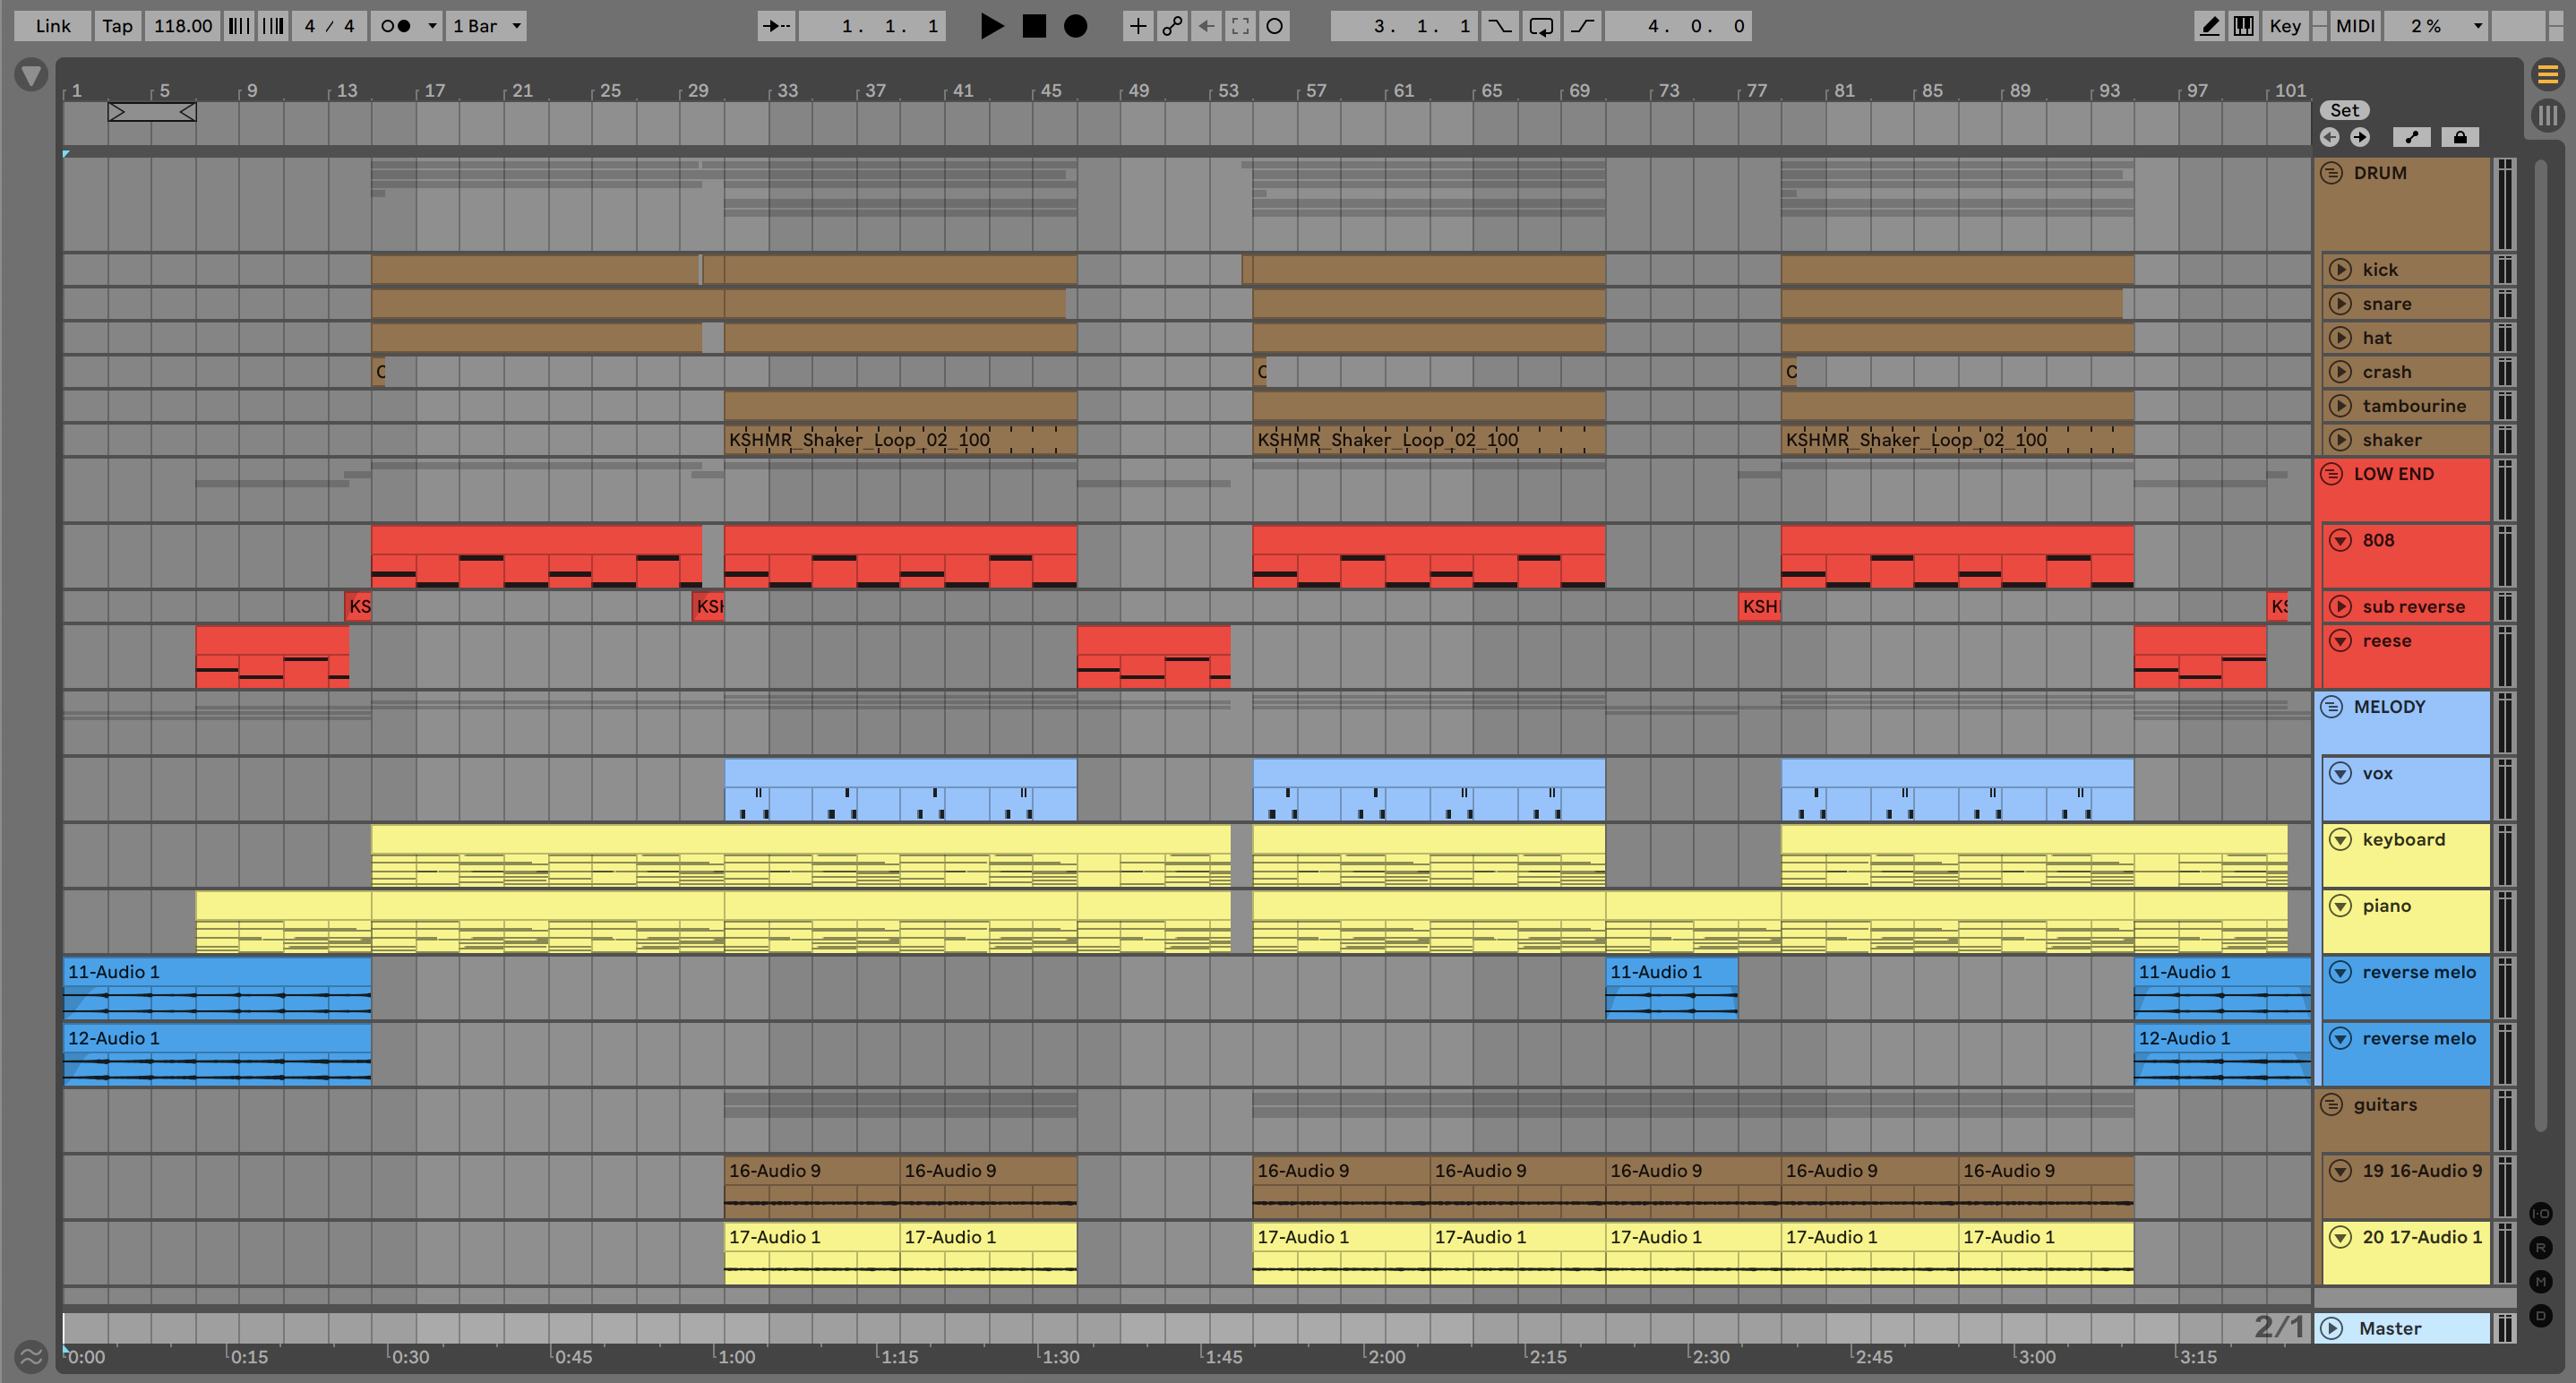Collapse the DRUM group track

click(2331, 173)
